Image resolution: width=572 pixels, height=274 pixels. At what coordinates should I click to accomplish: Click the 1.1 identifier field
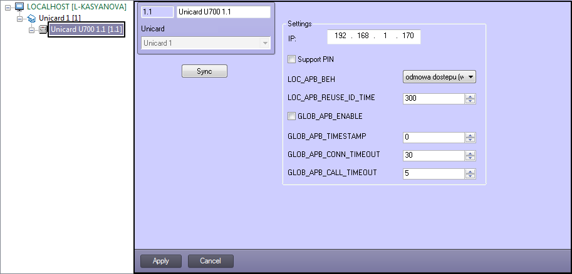click(157, 12)
